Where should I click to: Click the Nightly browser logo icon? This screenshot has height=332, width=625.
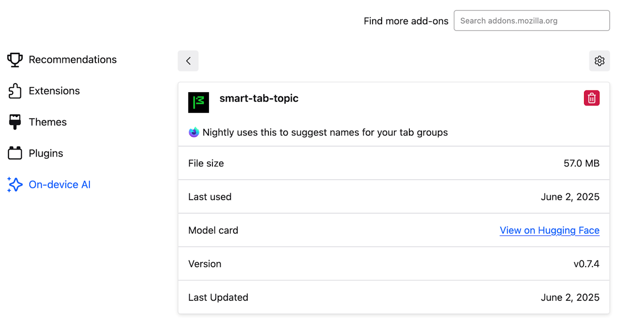[194, 132]
